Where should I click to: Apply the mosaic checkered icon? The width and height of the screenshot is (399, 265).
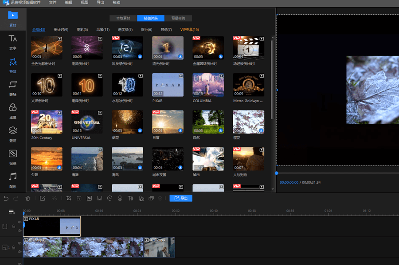tap(89, 198)
